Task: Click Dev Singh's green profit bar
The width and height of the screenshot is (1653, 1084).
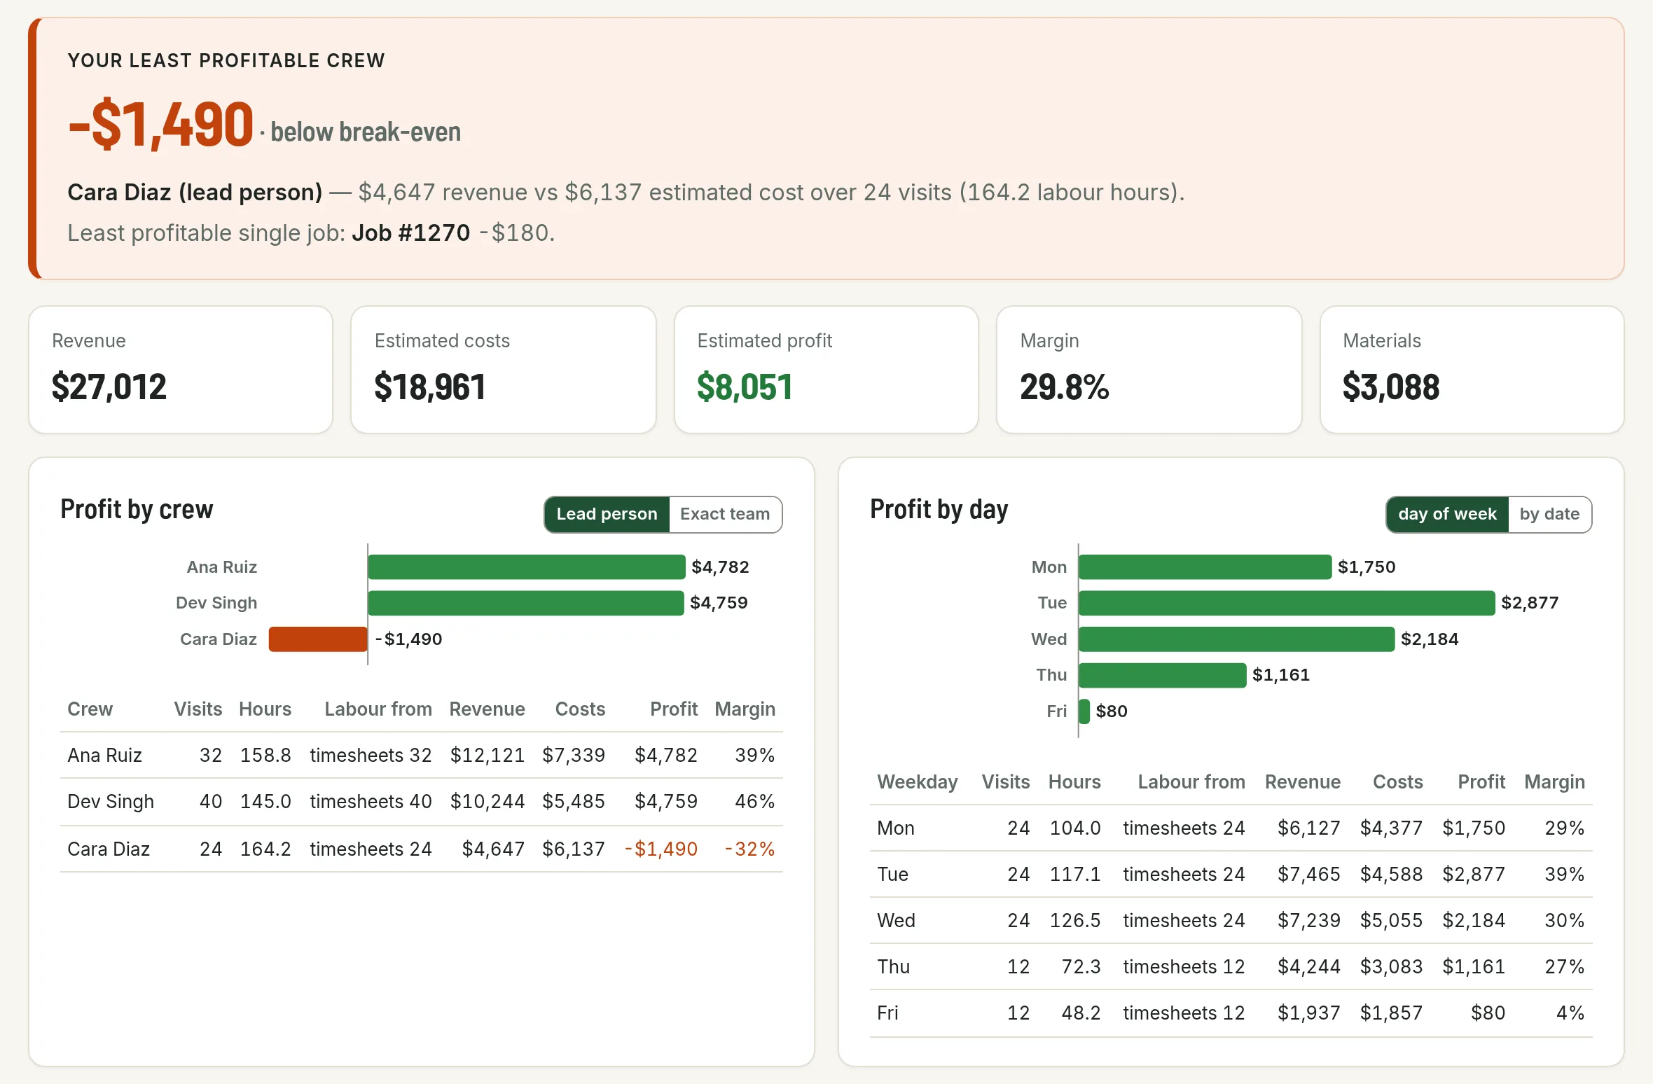Action: pos(525,603)
